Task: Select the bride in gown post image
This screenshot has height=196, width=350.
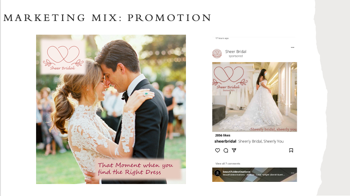Action: pyautogui.click(x=255, y=97)
